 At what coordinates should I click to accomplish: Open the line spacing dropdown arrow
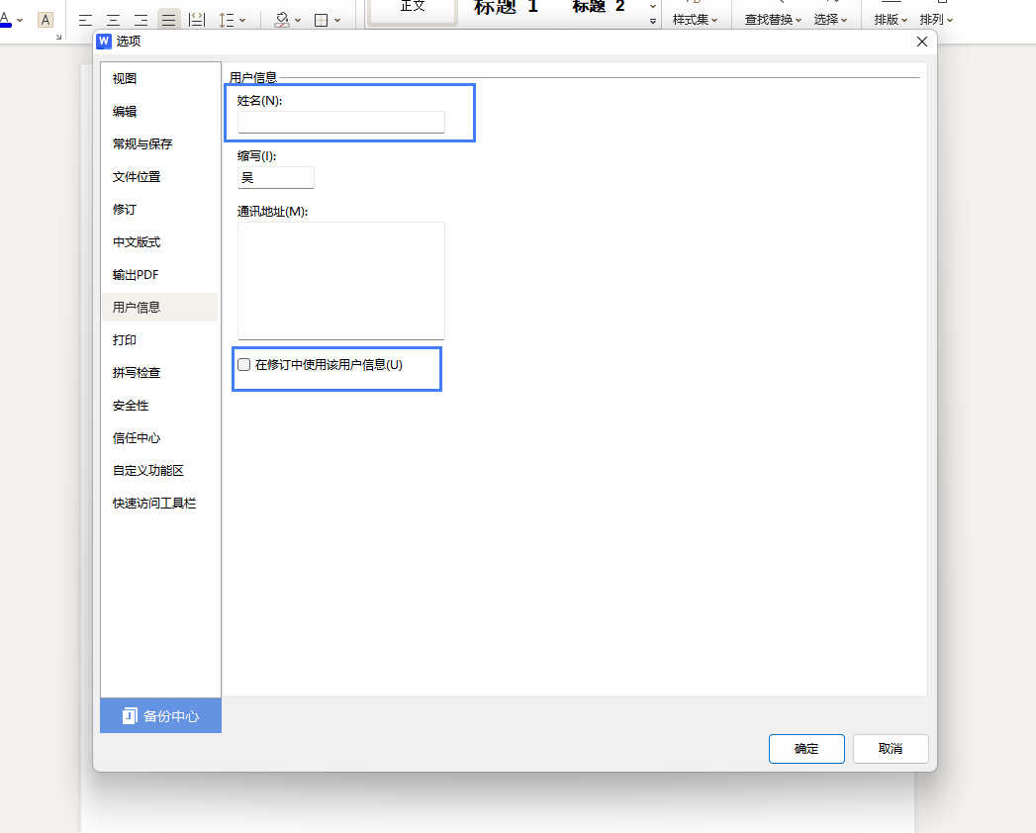click(242, 21)
